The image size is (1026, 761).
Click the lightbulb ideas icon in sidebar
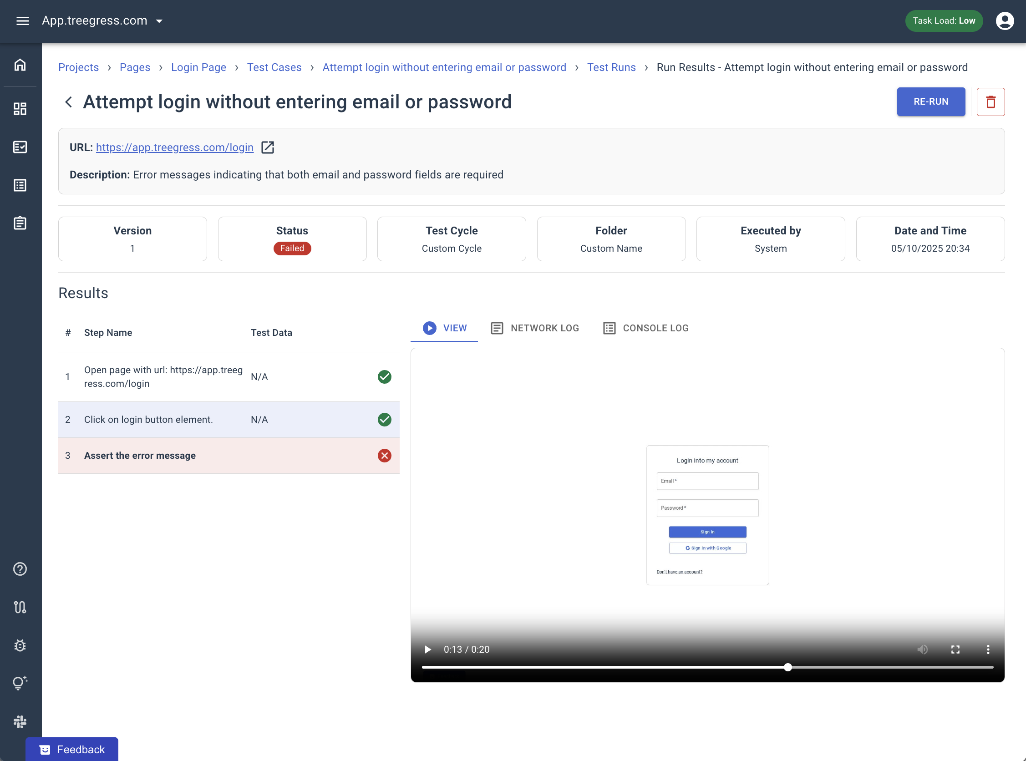(20, 683)
